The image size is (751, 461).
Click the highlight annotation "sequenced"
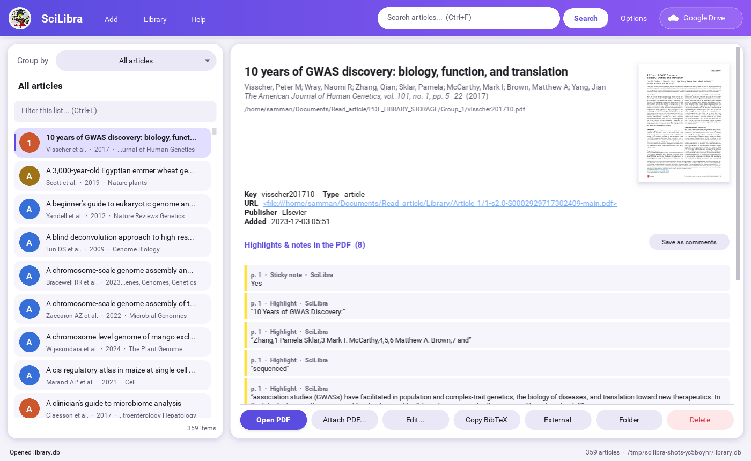tap(487, 363)
